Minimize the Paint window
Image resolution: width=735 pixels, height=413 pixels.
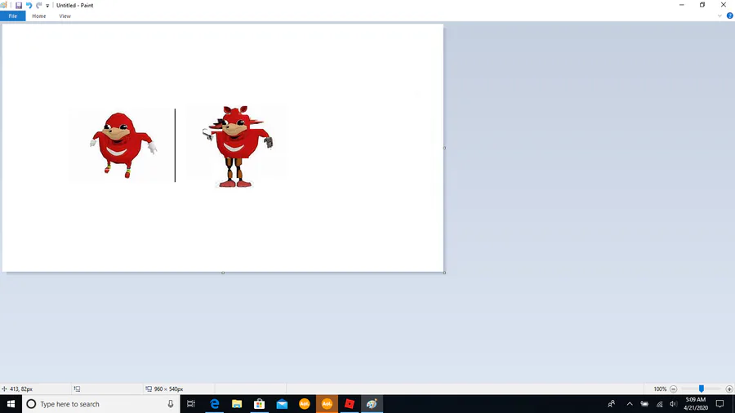682,5
